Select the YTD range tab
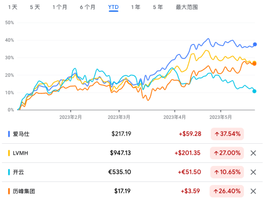Viewport: 265px width, 199px height. click(113, 7)
